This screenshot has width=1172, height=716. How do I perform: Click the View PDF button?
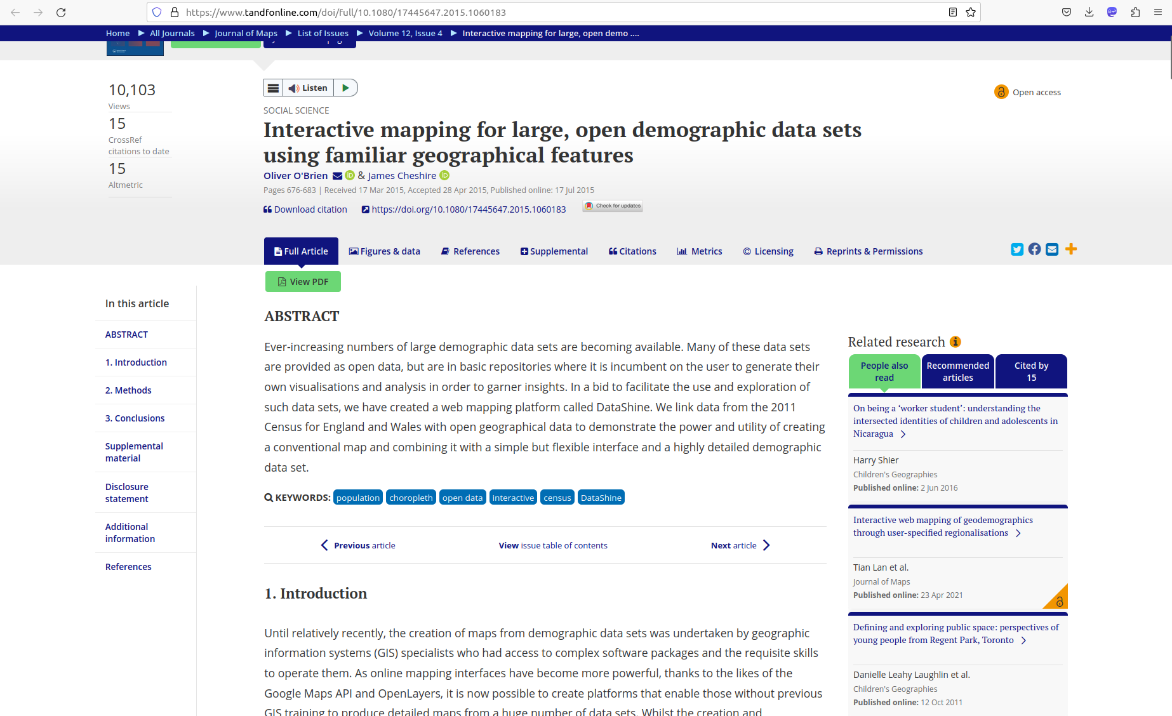pos(303,282)
